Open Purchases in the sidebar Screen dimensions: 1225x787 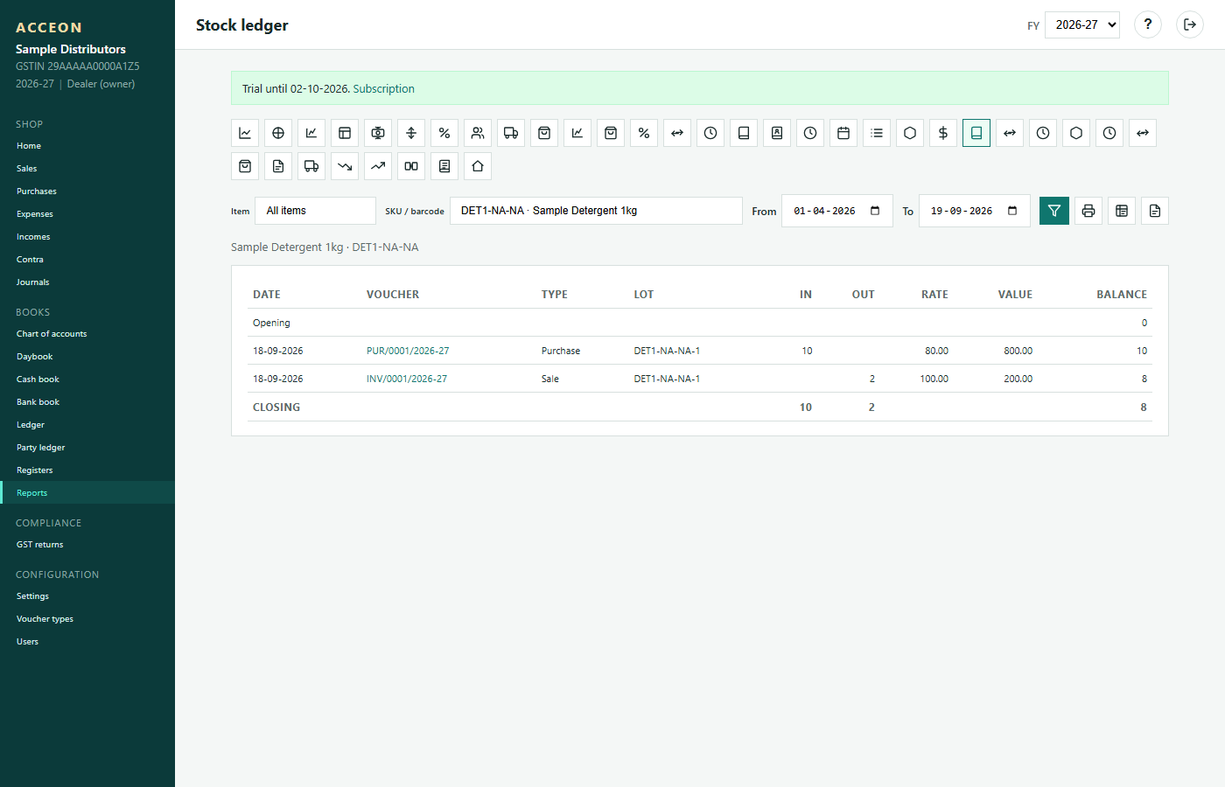click(x=87, y=192)
